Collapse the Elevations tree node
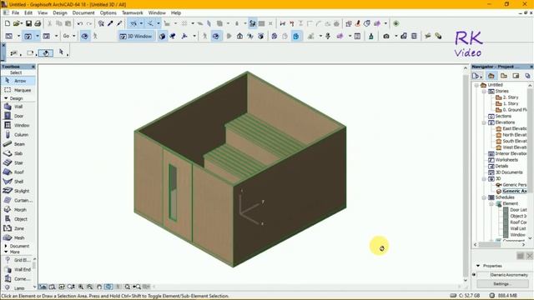The width and height of the screenshot is (534, 300). click(484, 122)
